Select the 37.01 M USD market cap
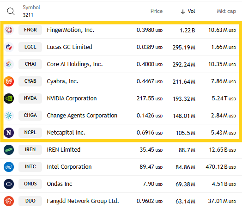 coord(222,201)
